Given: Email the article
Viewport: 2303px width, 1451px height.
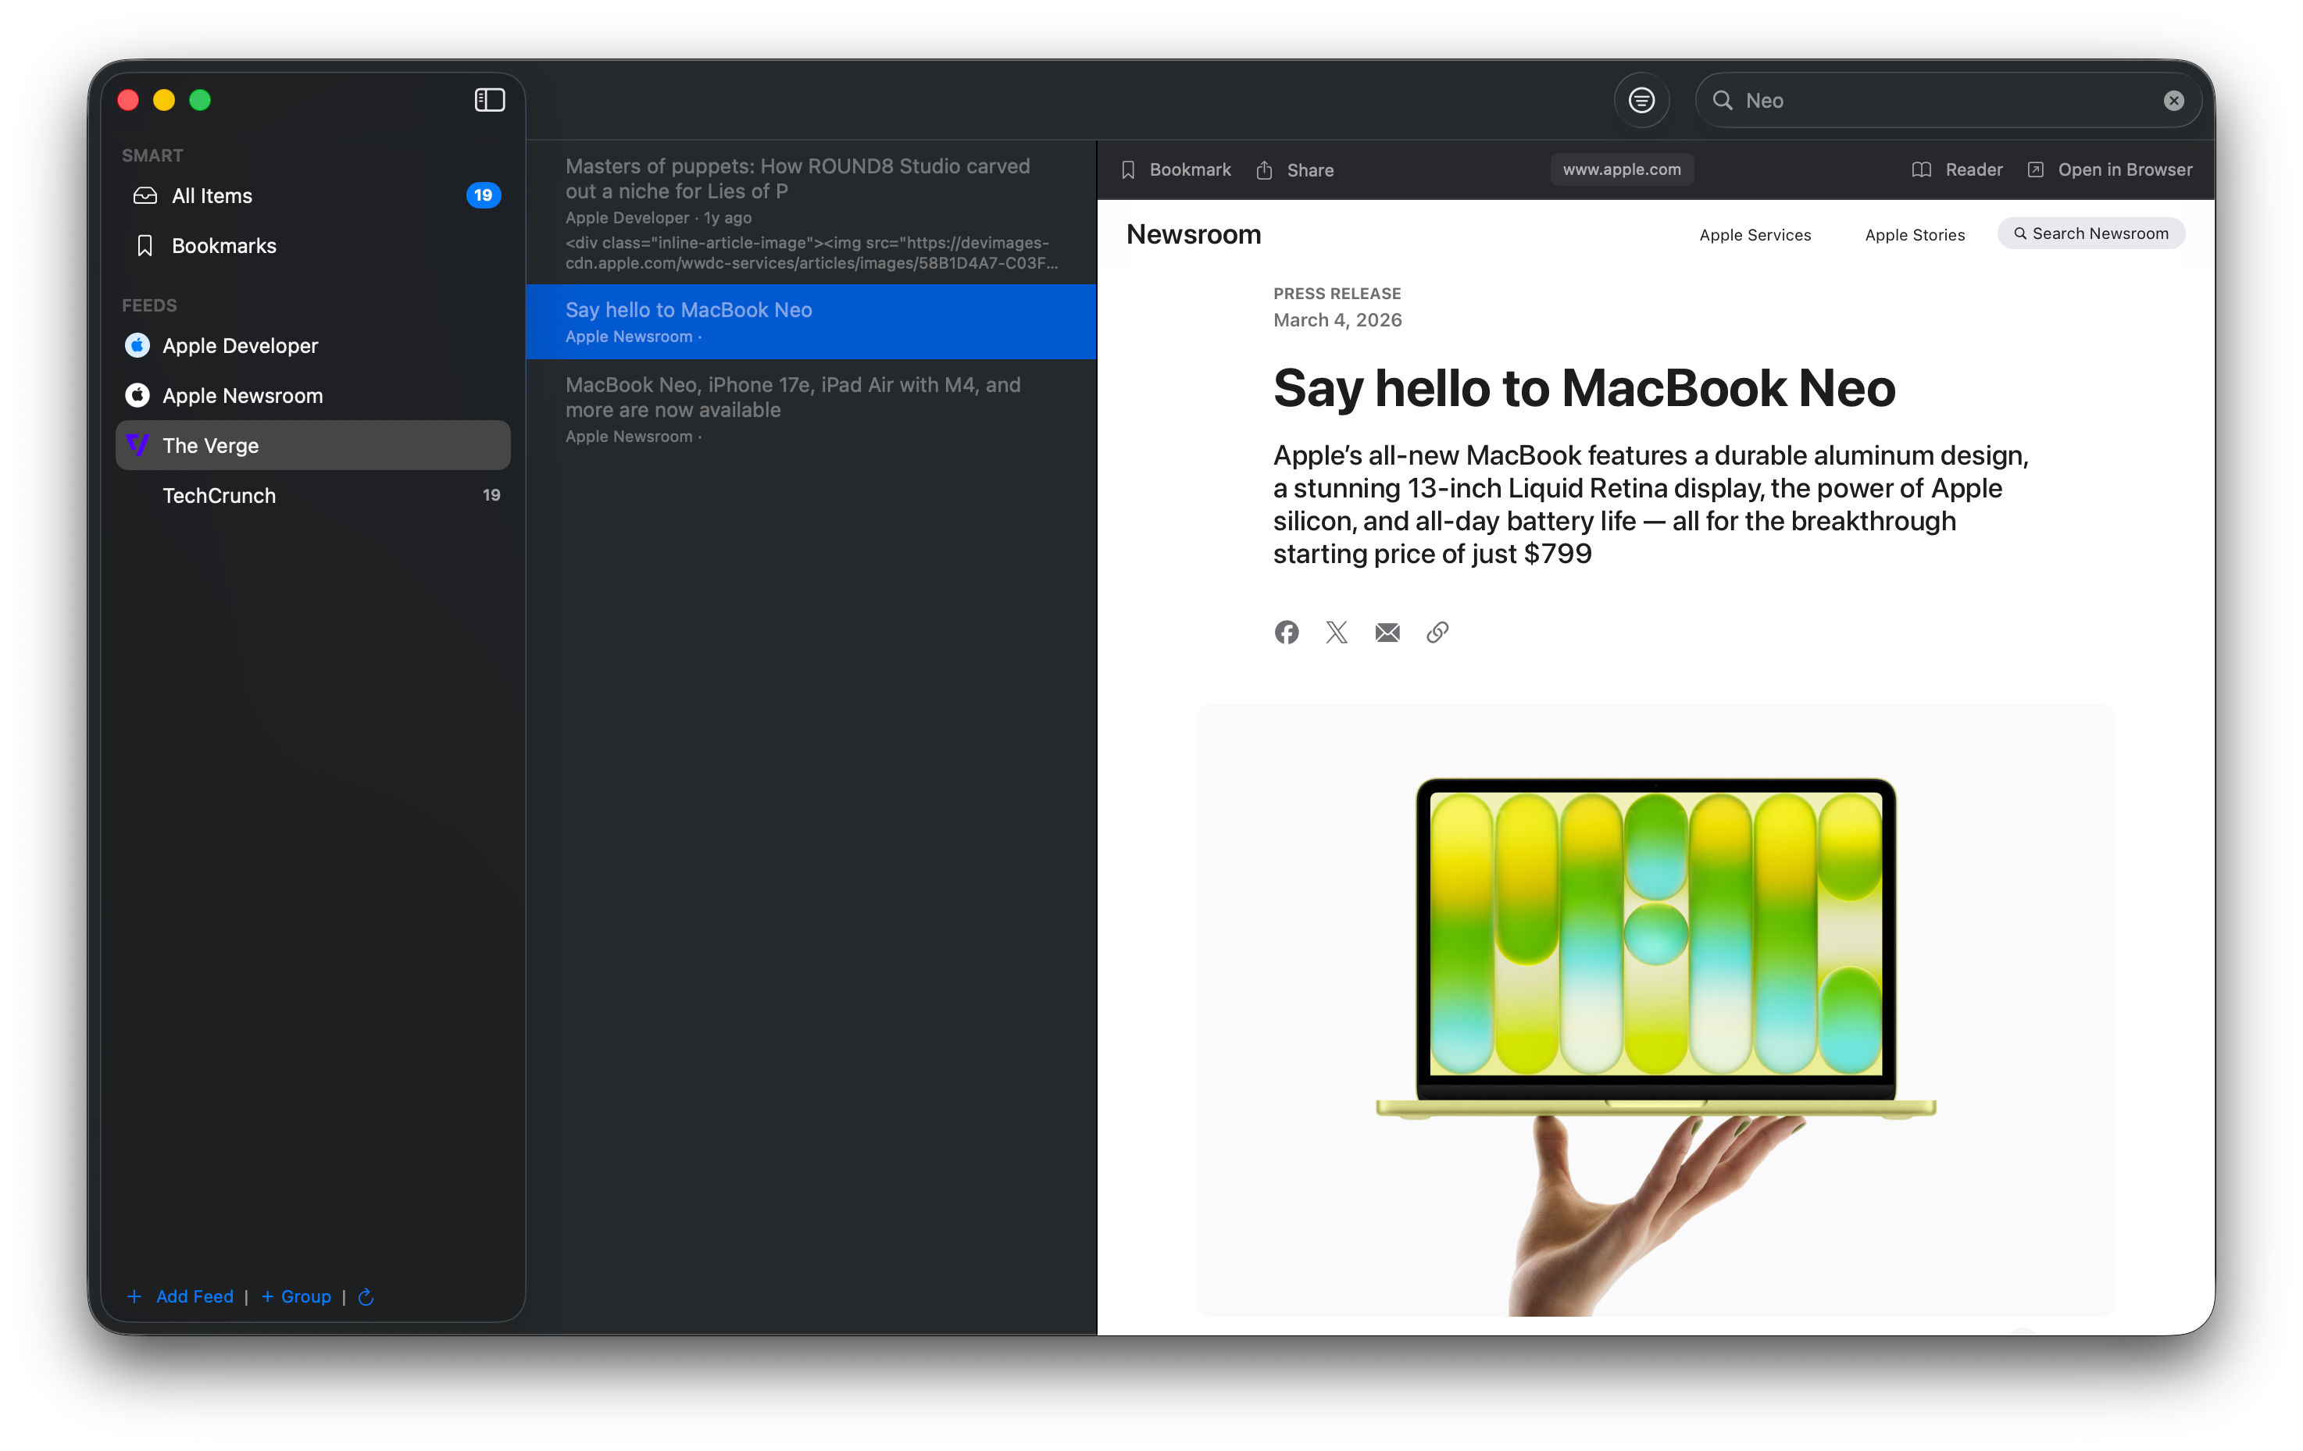Looking at the screenshot, I should click(1387, 632).
